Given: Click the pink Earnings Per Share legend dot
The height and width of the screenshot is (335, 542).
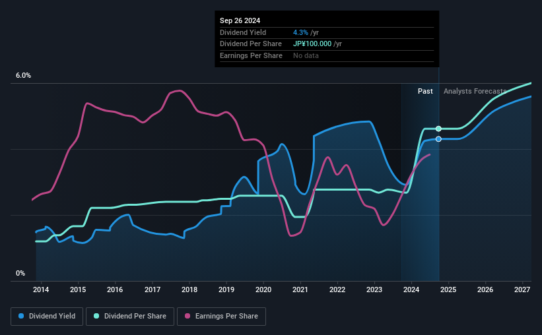Looking at the screenshot, I should (x=187, y=316).
